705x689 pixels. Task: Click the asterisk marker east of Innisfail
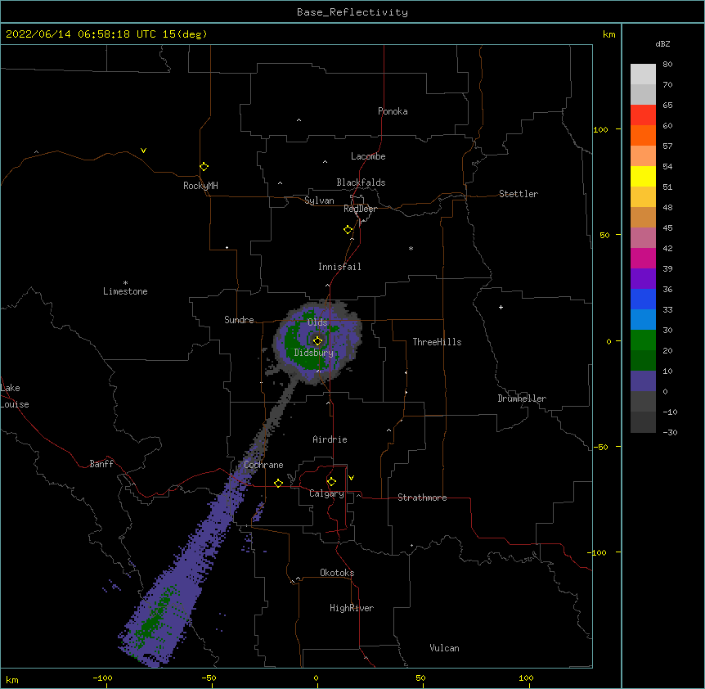[x=411, y=248]
